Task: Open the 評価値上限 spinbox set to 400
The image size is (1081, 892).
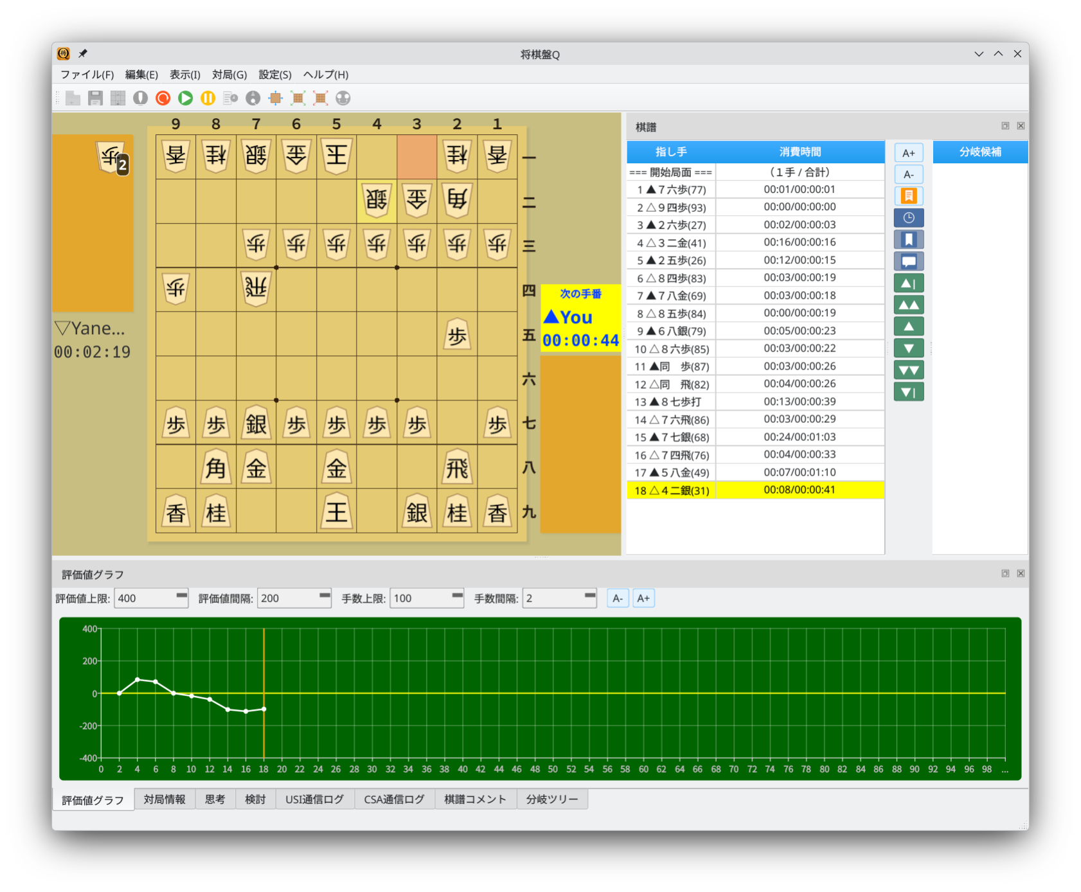Action: tap(150, 598)
